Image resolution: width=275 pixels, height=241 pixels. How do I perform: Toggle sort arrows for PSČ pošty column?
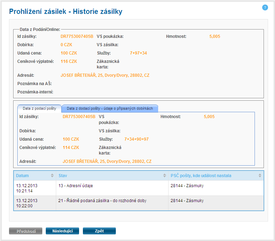[x=260, y=176]
